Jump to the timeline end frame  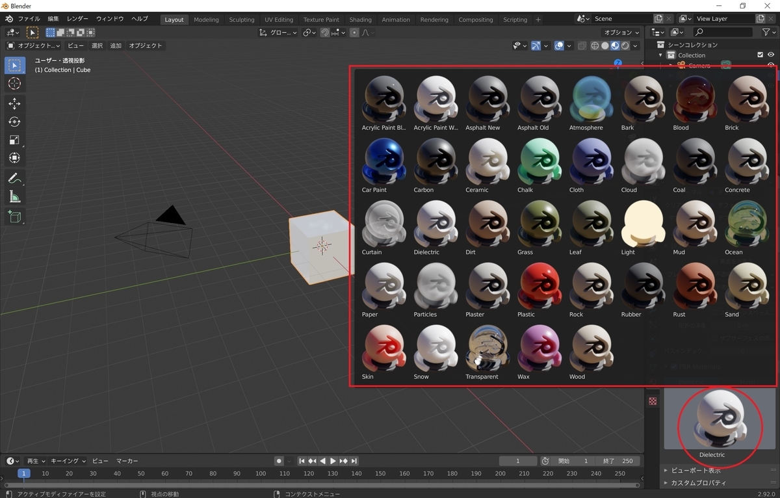coord(354,461)
